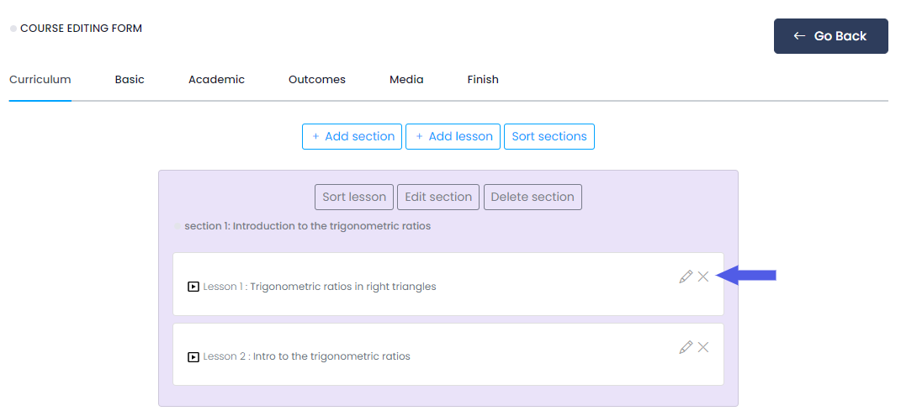Select the Lesson 1 trigonometric ratios title
Viewport: 901px width, 411px height.
(320, 287)
